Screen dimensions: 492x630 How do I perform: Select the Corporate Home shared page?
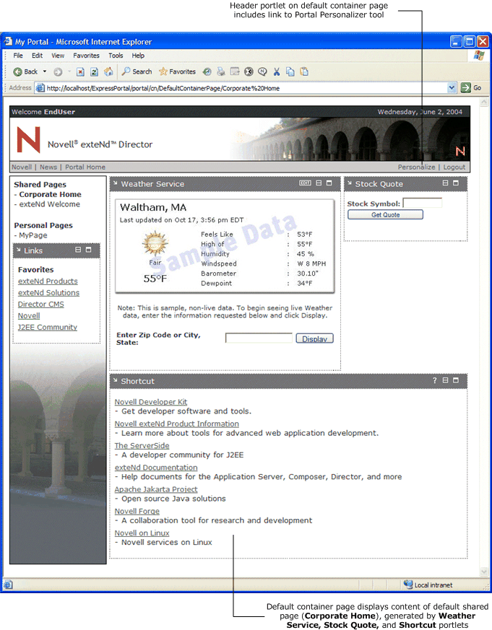50,194
